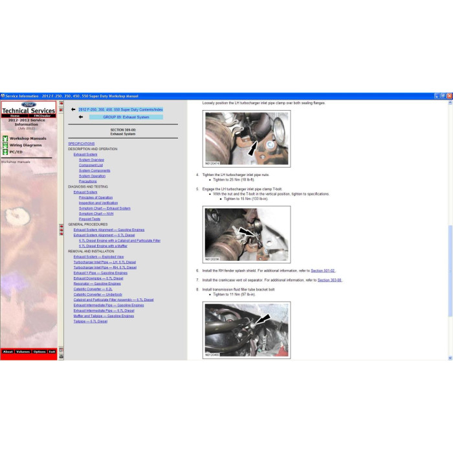This screenshot has height=453, width=453.
Task: Open Inspection and Verification link
Action: [98, 203]
